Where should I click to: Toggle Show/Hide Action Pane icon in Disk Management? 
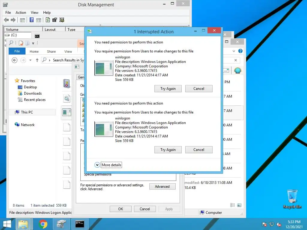pyautogui.click(x=39, y=20)
